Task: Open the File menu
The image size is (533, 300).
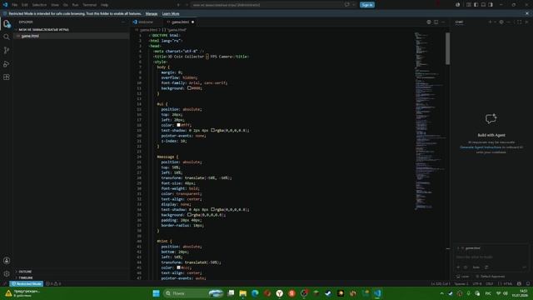Action: click(x=14, y=5)
